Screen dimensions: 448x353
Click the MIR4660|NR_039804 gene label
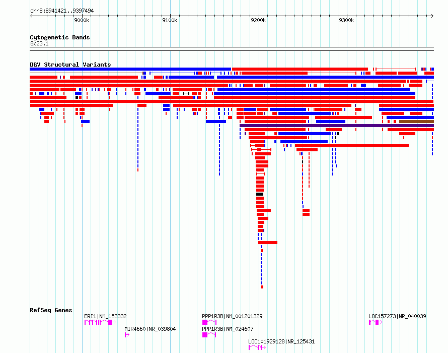[150, 329]
